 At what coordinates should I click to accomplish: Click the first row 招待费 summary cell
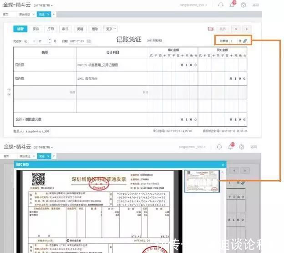tap(45, 65)
